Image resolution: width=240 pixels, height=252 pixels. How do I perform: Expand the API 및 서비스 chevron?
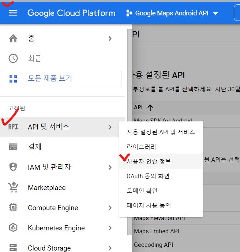tap(110, 127)
